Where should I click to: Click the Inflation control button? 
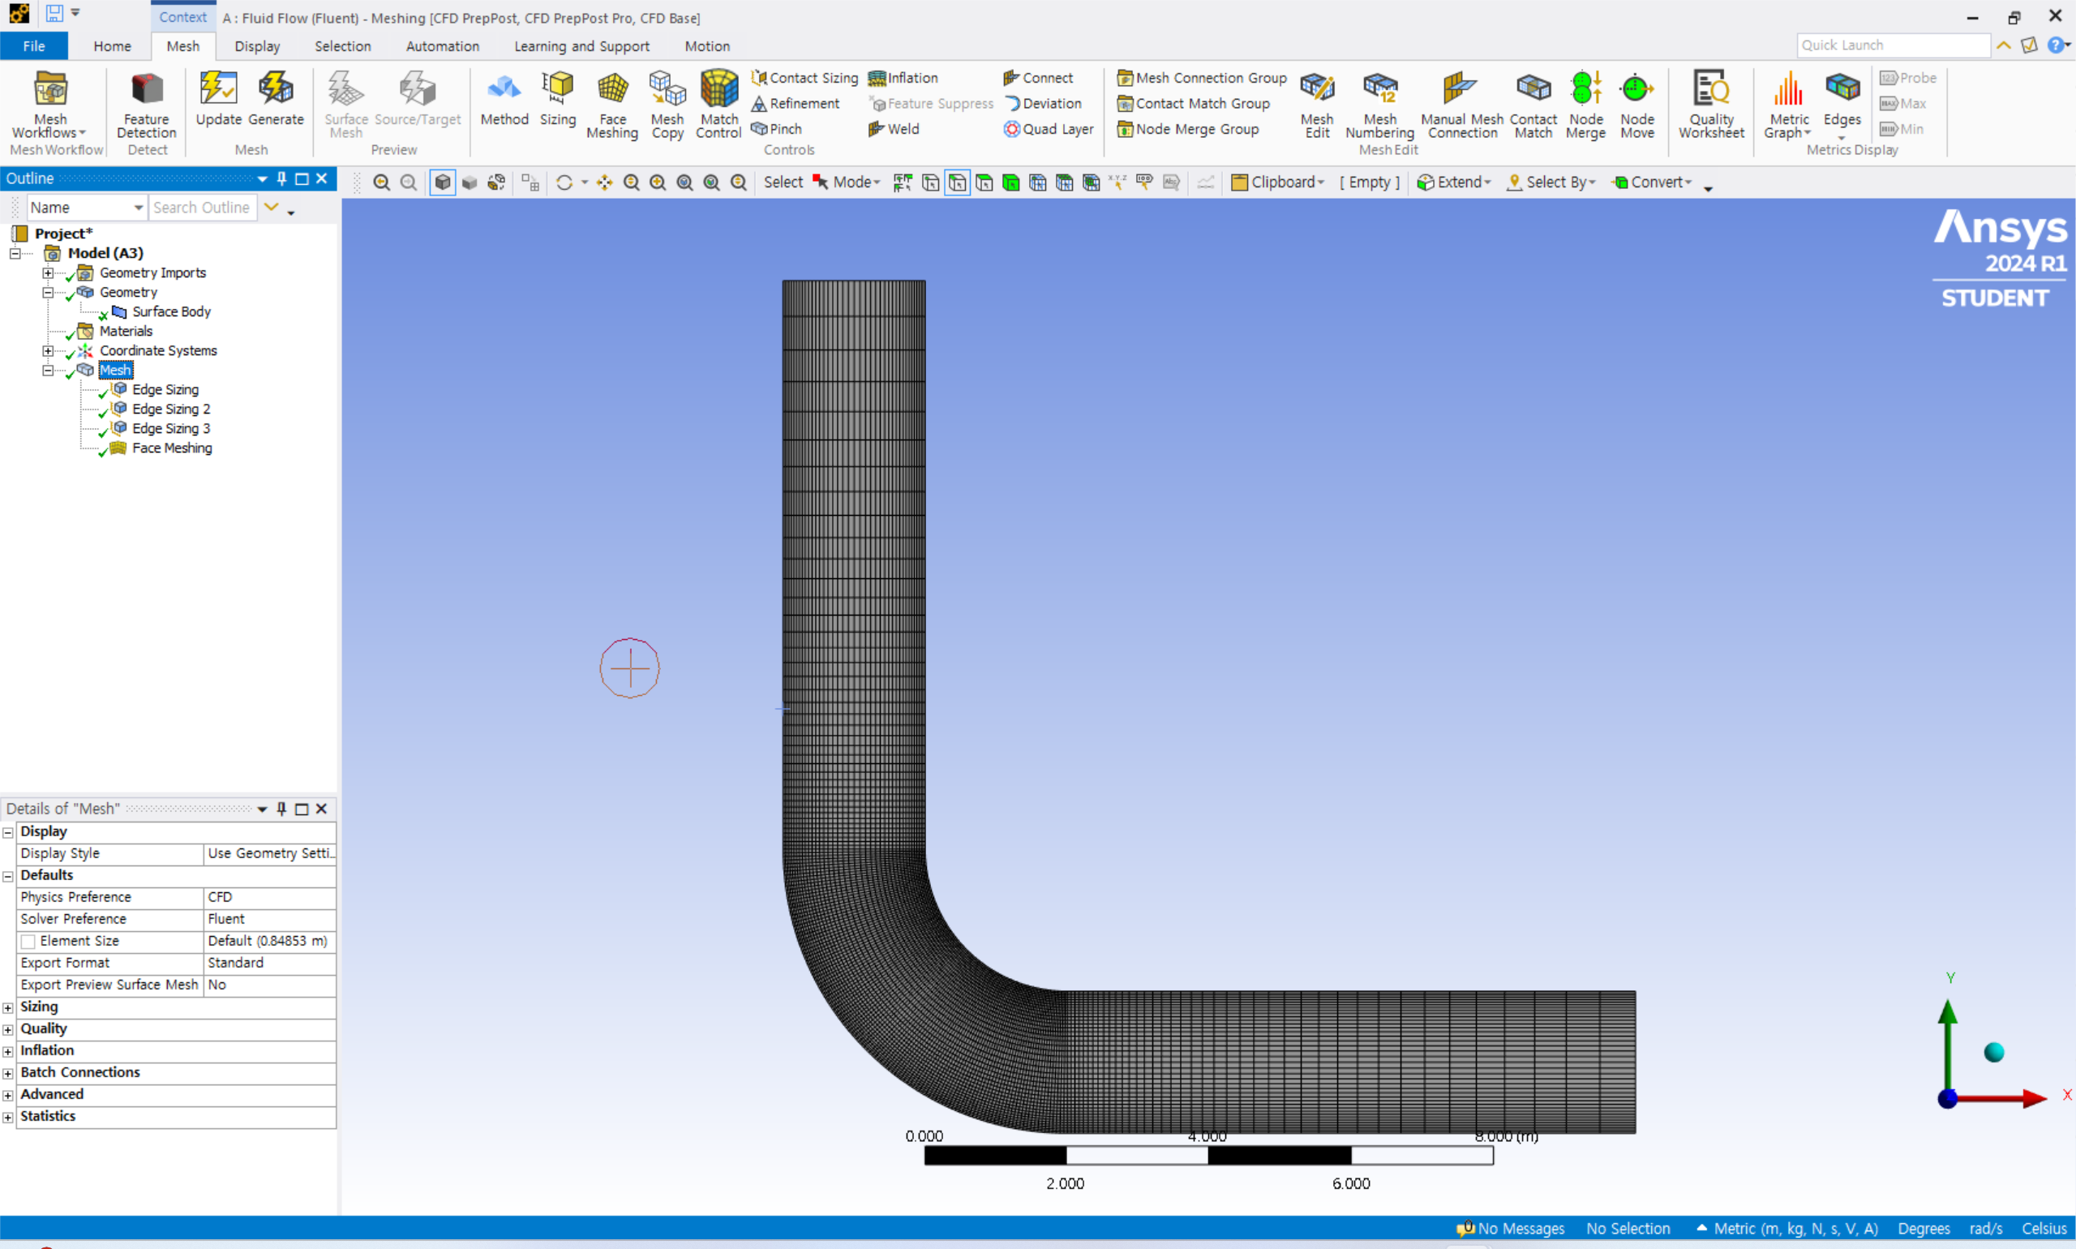903,77
